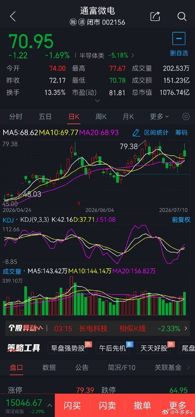195x417 pixels.
Task: Switch to 五日 chart tab
Action: [45, 117]
